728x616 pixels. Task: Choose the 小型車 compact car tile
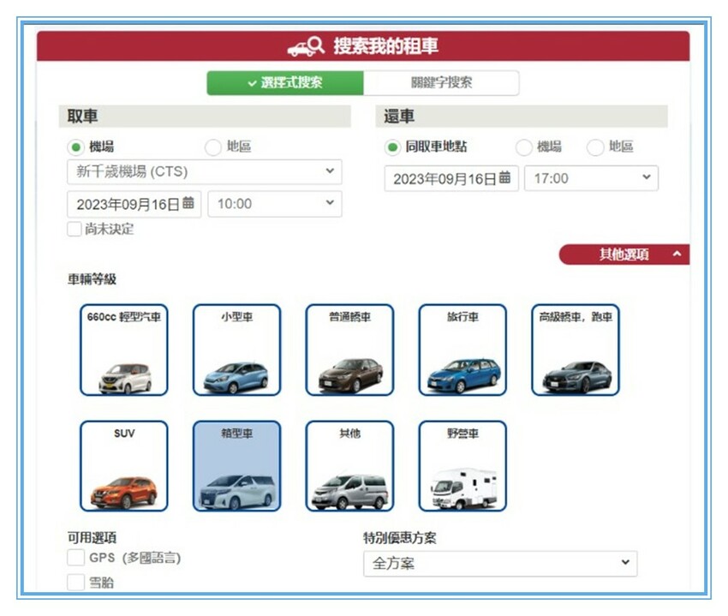pyautogui.click(x=236, y=350)
